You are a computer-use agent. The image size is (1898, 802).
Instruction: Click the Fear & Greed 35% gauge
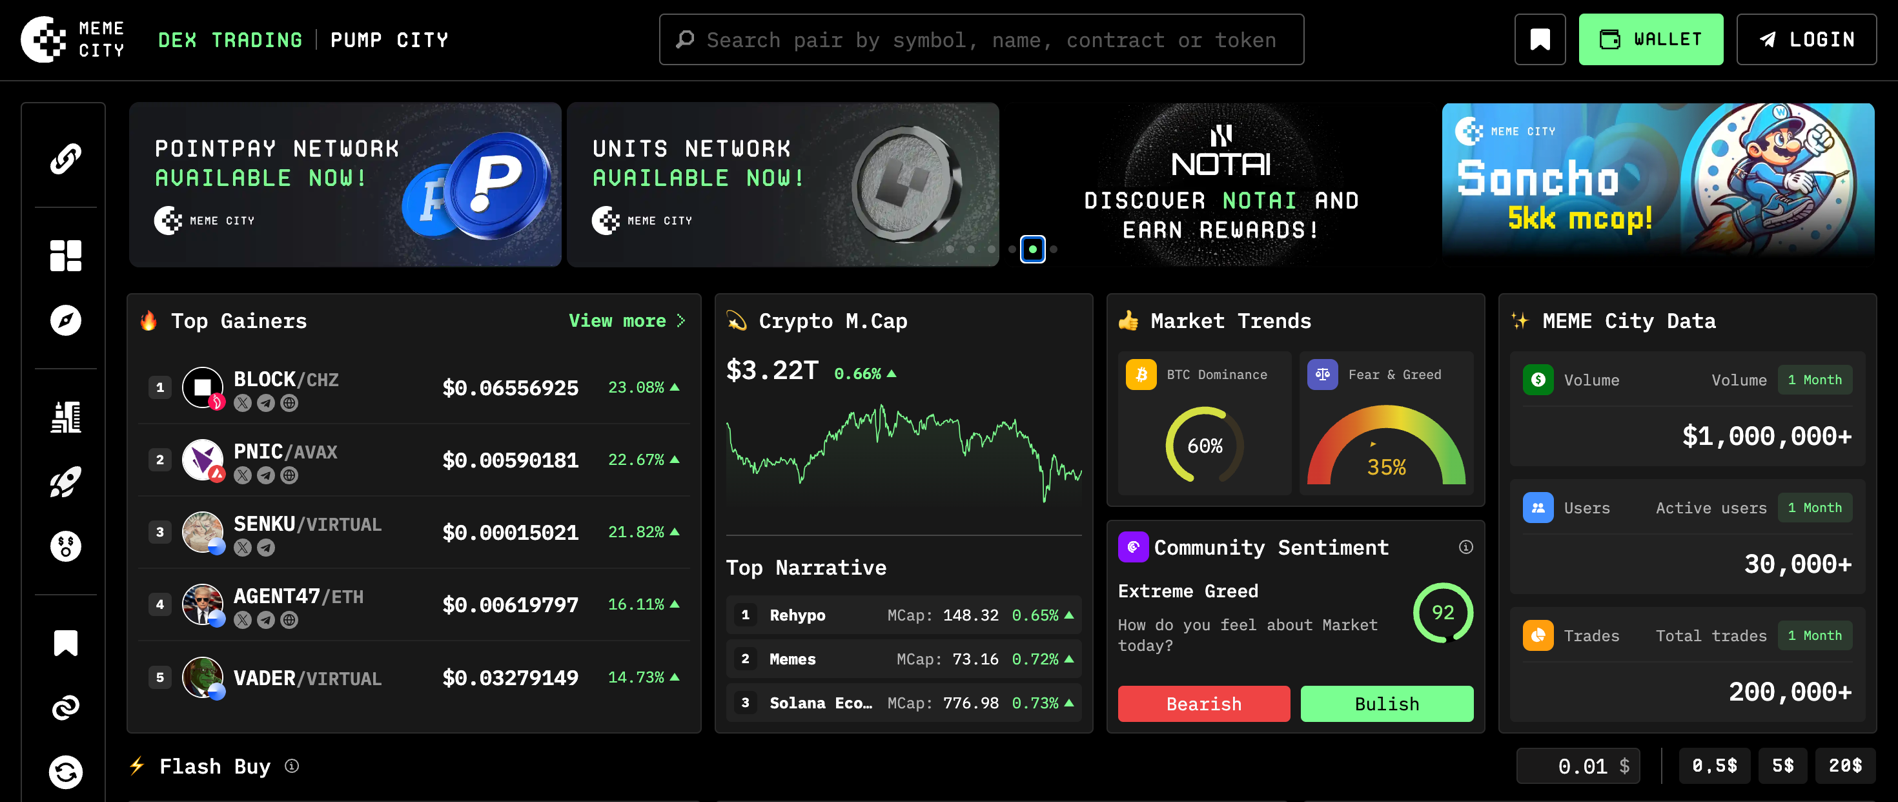click(x=1386, y=444)
